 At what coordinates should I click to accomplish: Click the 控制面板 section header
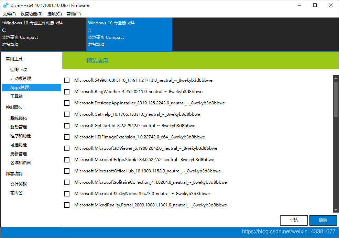click(14, 107)
